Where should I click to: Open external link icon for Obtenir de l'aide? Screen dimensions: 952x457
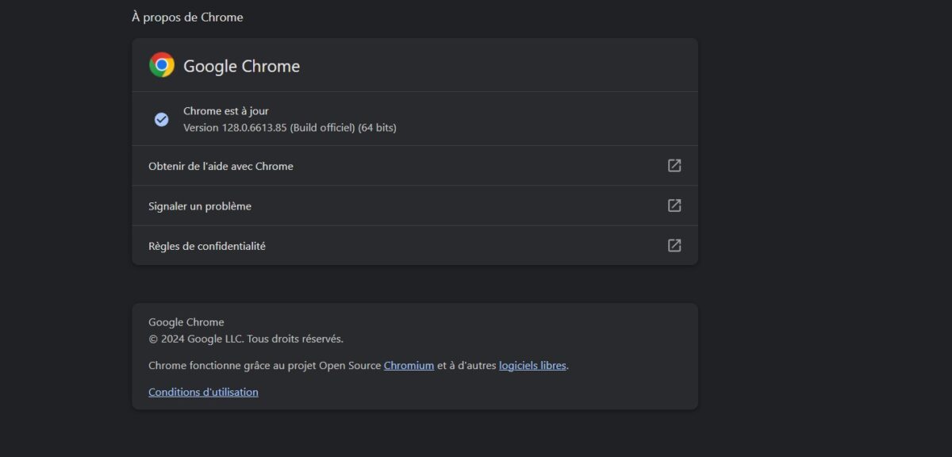tap(674, 166)
